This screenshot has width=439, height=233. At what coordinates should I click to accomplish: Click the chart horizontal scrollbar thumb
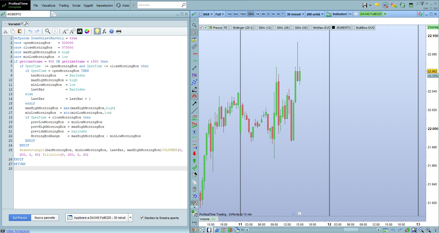tap(351, 230)
